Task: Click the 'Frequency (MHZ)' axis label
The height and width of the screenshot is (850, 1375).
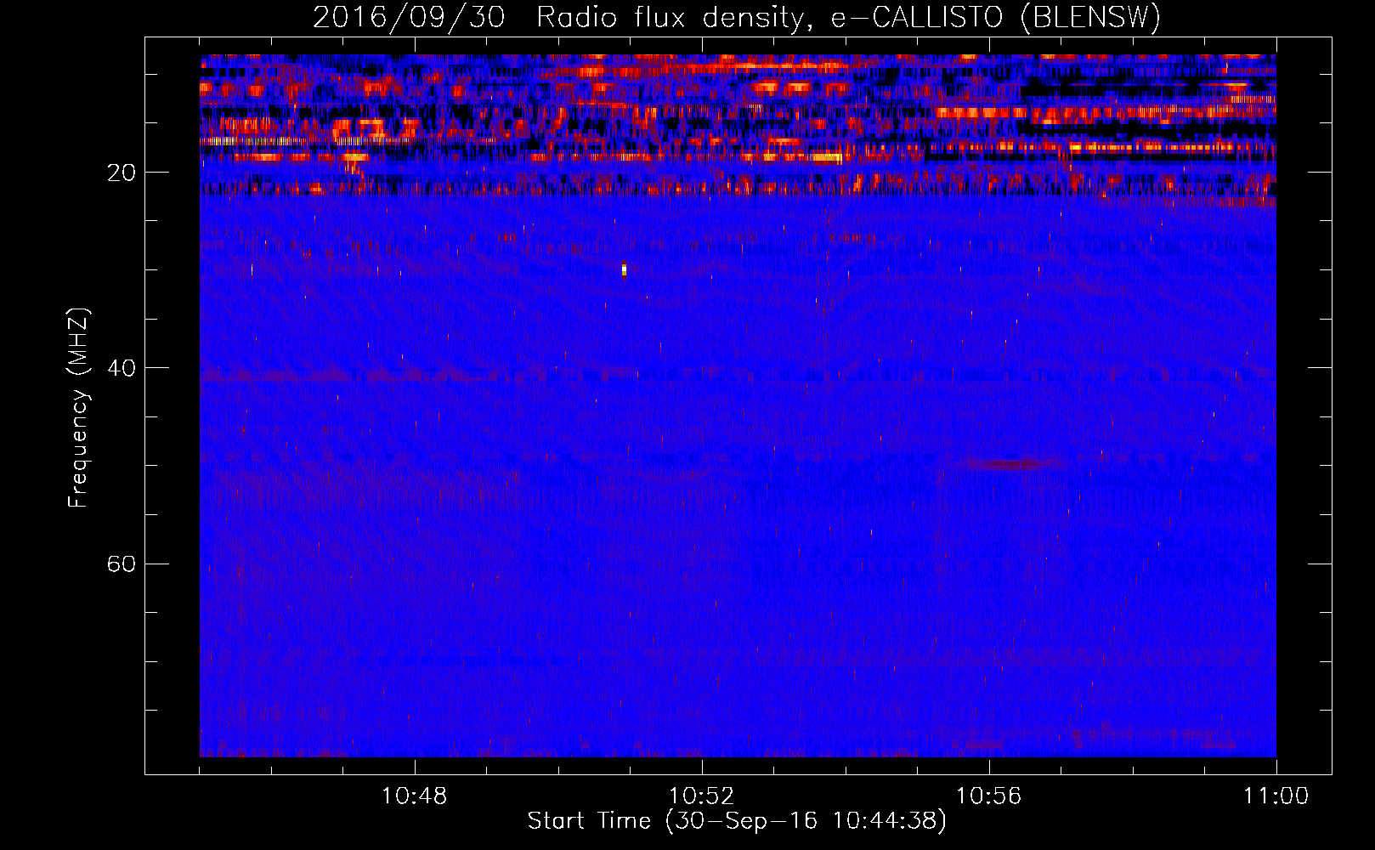Action: [x=77, y=408]
